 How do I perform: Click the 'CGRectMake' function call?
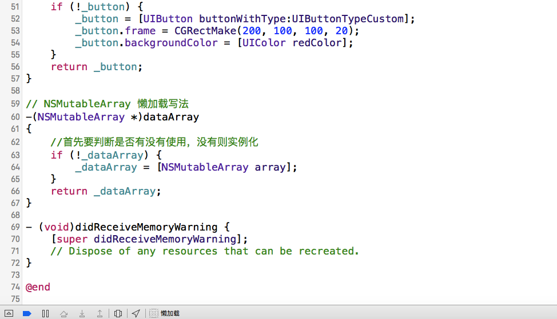[x=205, y=31]
